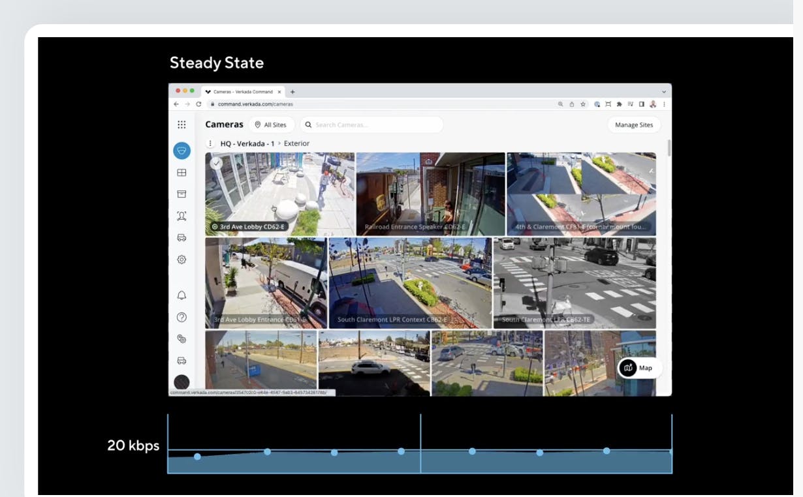Open the apps grid menu icon
Screen dimensions: 803x497
point(181,125)
